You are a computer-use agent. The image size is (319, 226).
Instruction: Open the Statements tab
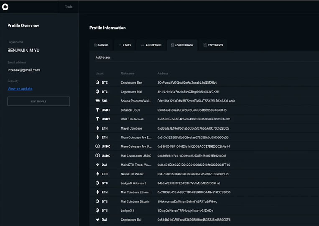[x=213, y=45]
